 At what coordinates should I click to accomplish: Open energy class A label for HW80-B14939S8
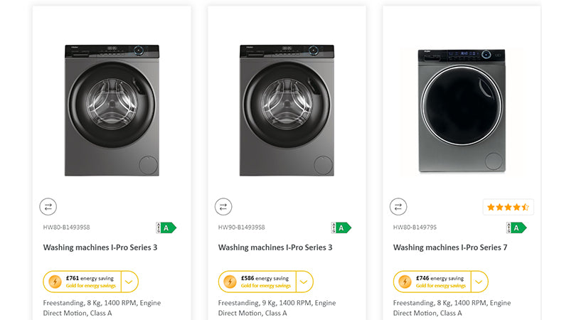166,228
